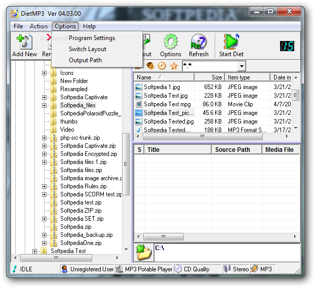Expand the Softpedia Rules.zip node

pos(44,187)
